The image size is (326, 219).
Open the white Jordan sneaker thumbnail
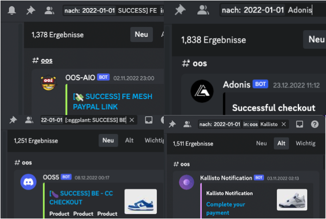[292, 199]
